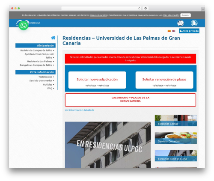
Task: Open the Servicio Comedor thumbnail
Action: [176, 138]
